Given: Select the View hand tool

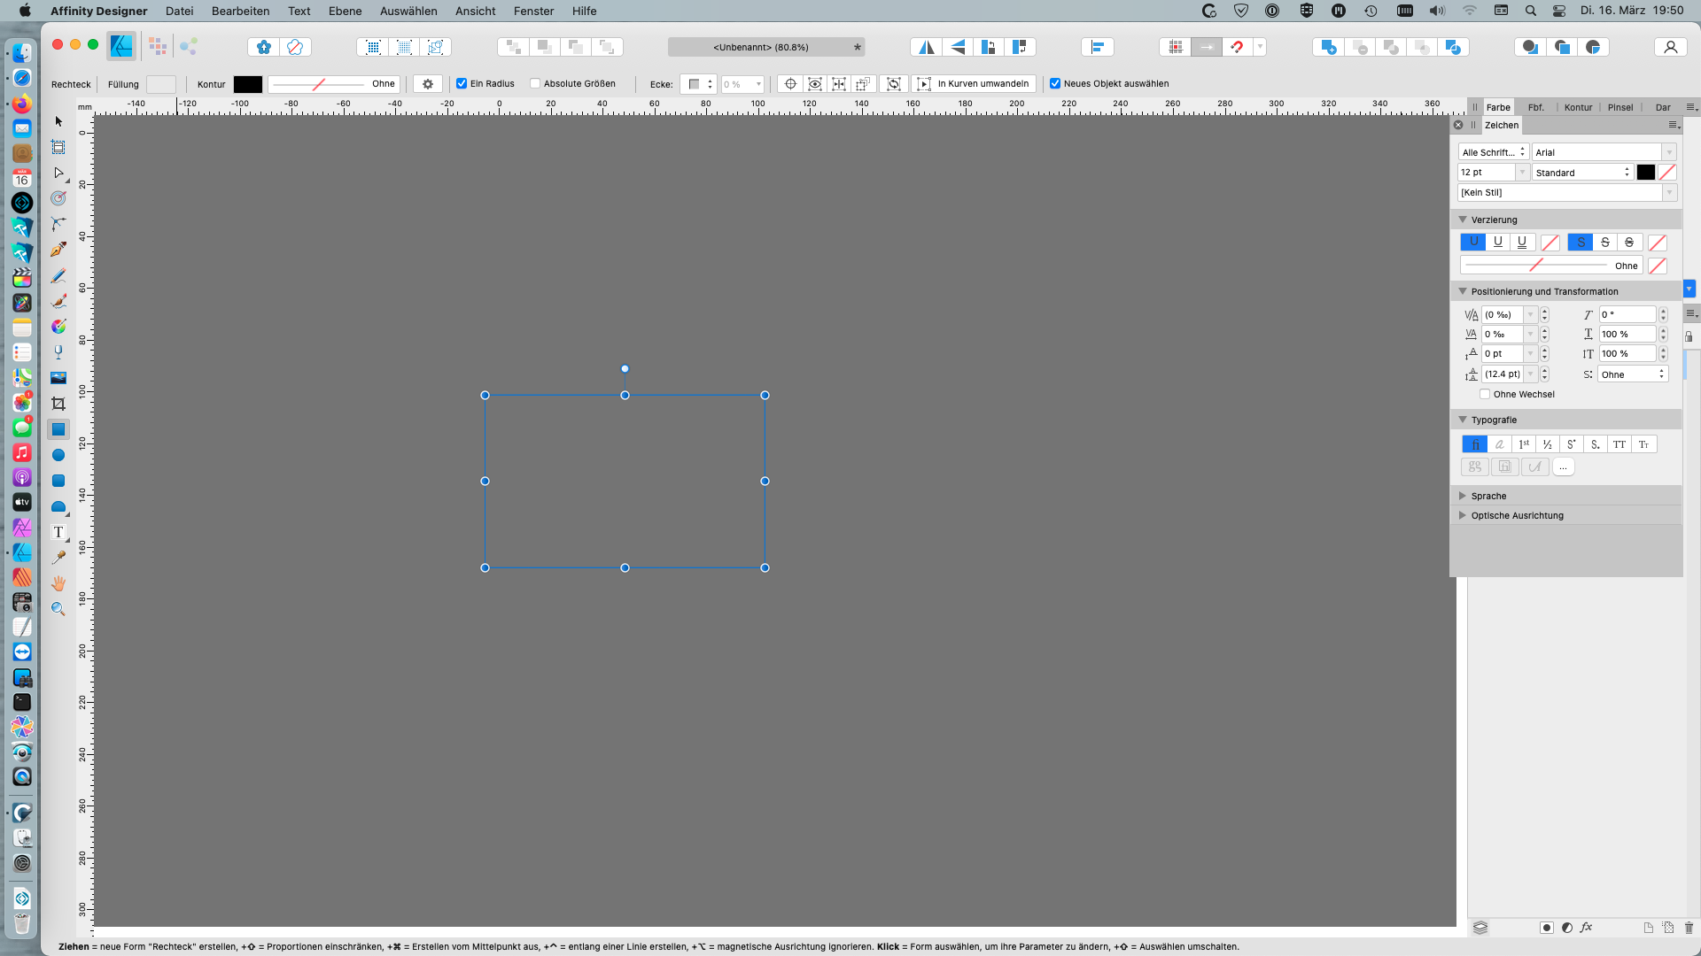Looking at the screenshot, I should click(x=58, y=583).
